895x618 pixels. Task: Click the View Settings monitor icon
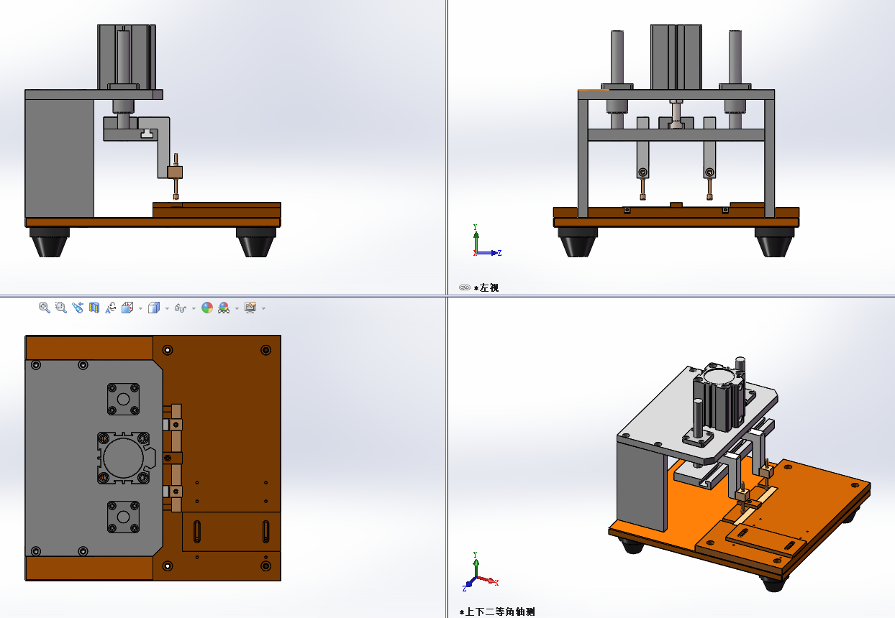[250, 308]
